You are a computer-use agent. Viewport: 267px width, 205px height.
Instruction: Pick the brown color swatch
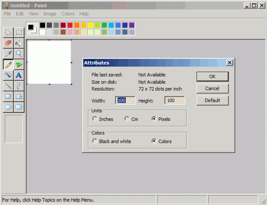click(x=63, y=32)
